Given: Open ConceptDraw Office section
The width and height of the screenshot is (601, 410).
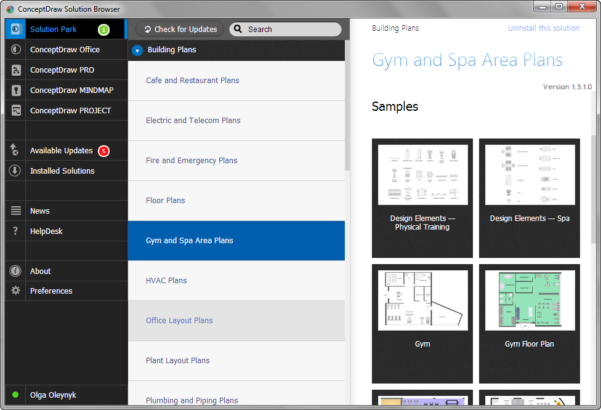Looking at the screenshot, I should pos(67,49).
